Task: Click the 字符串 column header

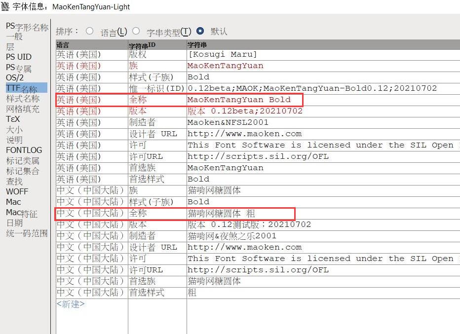Action: click(323, 44)
